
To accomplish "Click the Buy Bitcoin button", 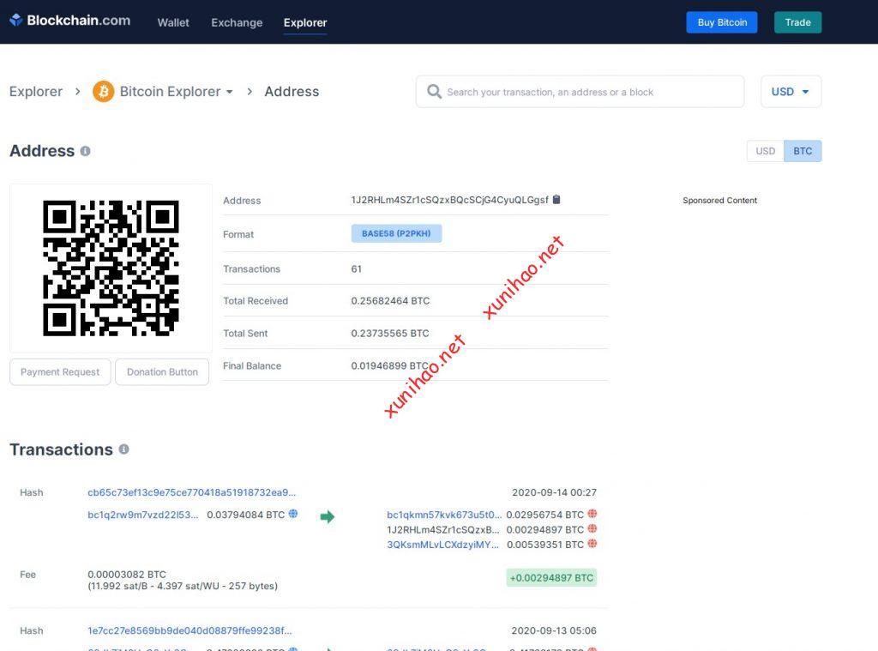I will tap(721, 22).
